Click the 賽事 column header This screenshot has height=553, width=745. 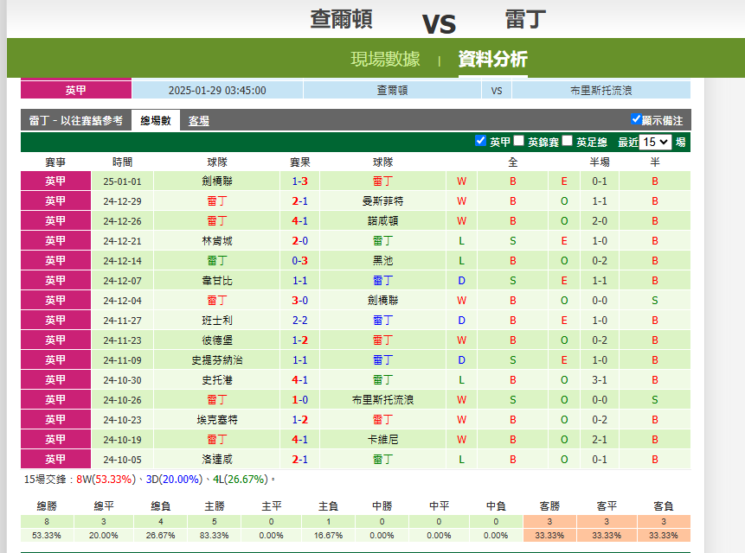(55, 162)
